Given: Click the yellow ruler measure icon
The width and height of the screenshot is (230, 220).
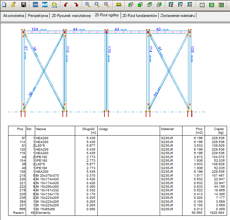Looking at the screenshot, I should click(x=119, y=5).
